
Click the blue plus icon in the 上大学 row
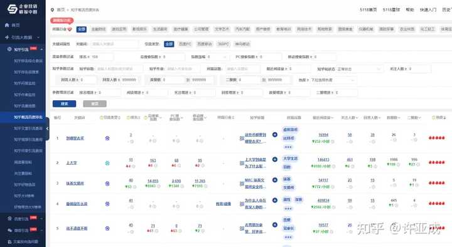(275, 159)
